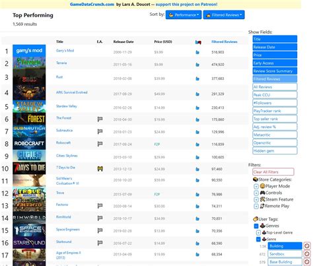Open the Garry's Mod title link

[x=65, y=51]
